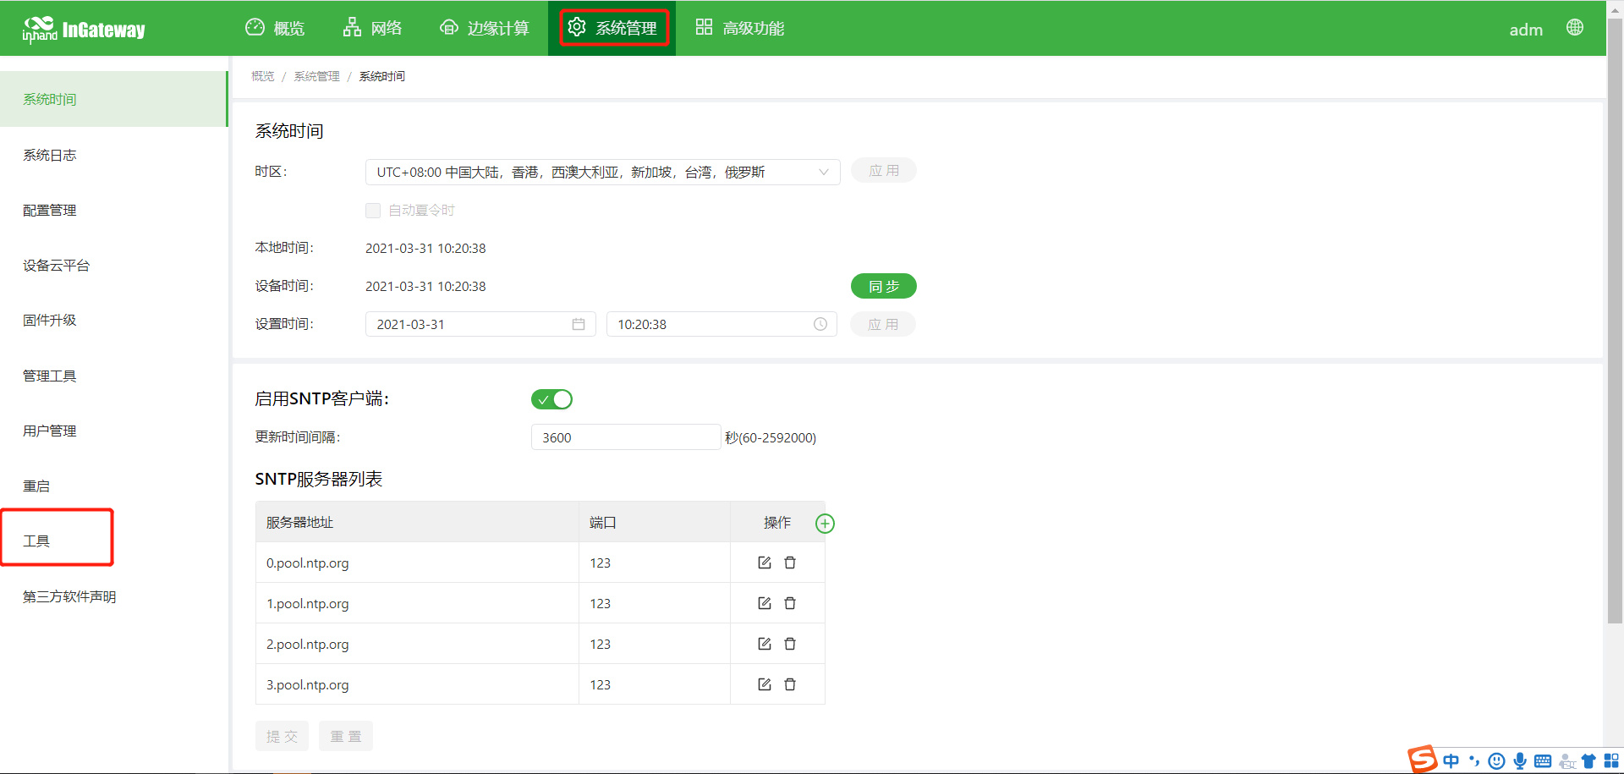Disable the SNTP client toggle
This screenshot has width=1624, height=774.
pos(551,399)
